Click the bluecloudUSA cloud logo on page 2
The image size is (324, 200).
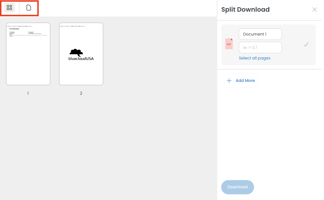[76, 52]
